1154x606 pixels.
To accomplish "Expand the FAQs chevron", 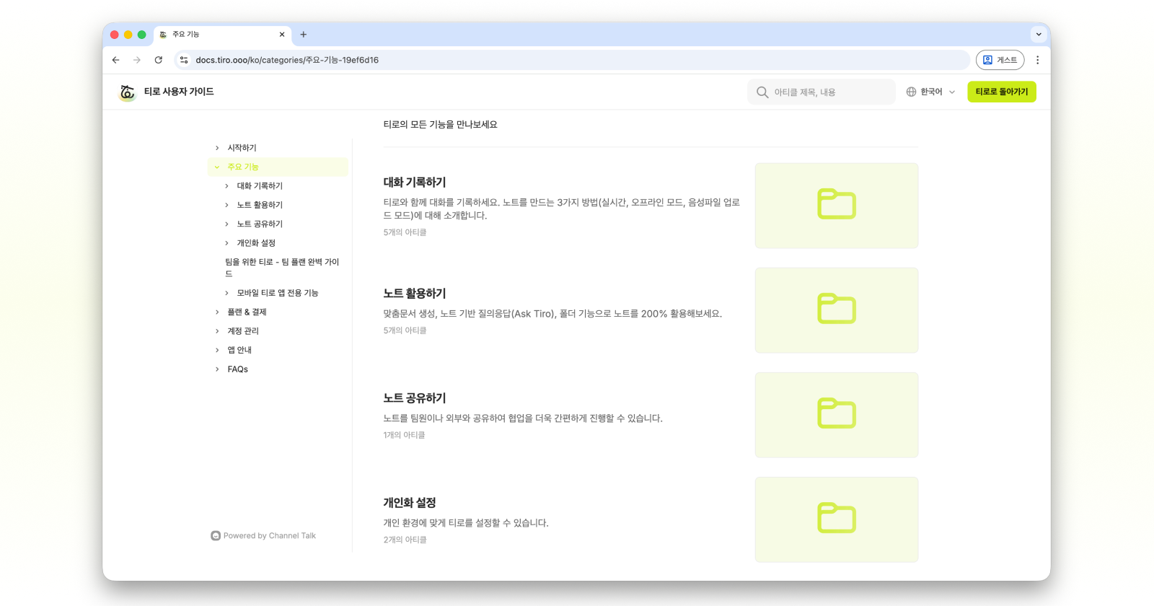I will click(x=217, y=369).
